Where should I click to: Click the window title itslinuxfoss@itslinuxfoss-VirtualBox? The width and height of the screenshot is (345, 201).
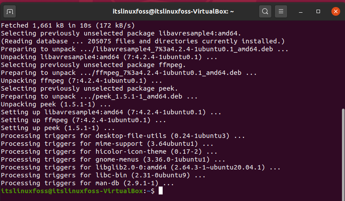173,11
